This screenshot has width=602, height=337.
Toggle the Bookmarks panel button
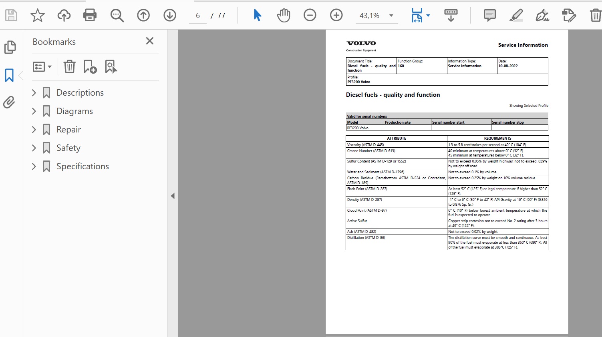pyautogui.click(x=9, y=75)
